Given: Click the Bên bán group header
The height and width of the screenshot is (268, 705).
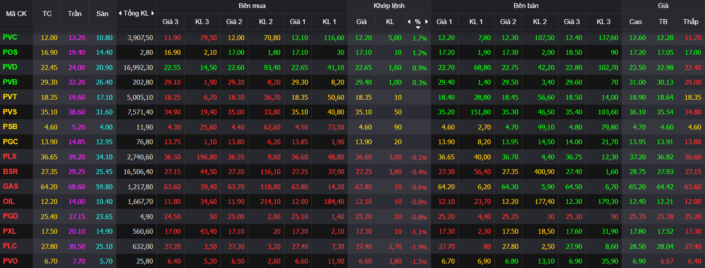Looking at the screenshot, I should (x=526, y=6).
